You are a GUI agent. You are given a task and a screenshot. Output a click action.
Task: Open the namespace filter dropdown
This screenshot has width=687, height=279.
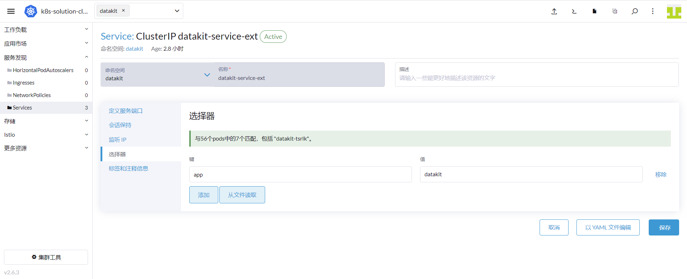click(x=177, y=11)
